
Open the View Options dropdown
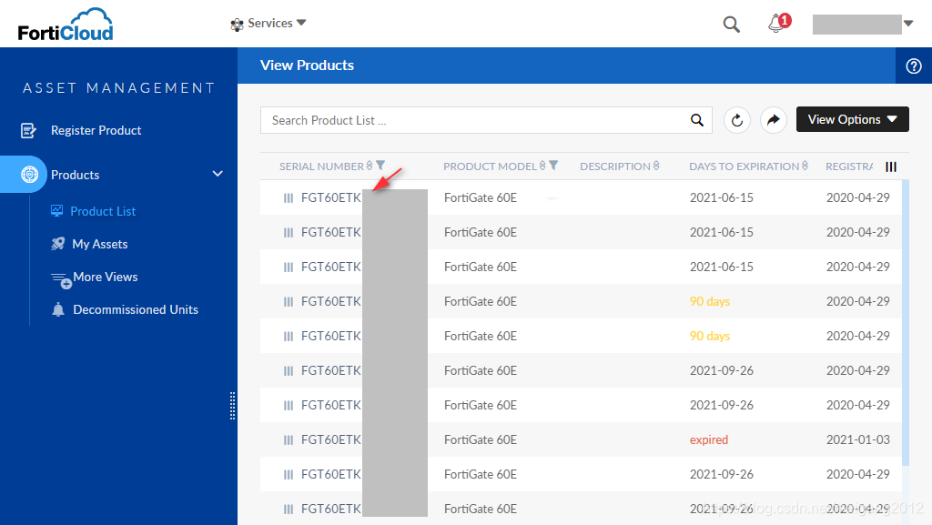852,119
